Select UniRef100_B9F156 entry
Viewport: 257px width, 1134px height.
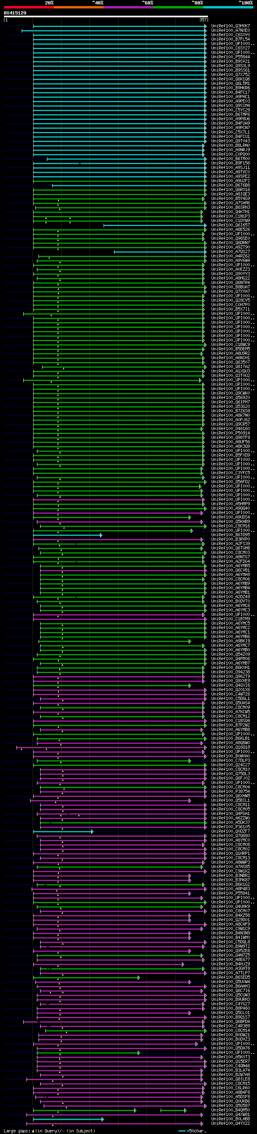[230, 163]
